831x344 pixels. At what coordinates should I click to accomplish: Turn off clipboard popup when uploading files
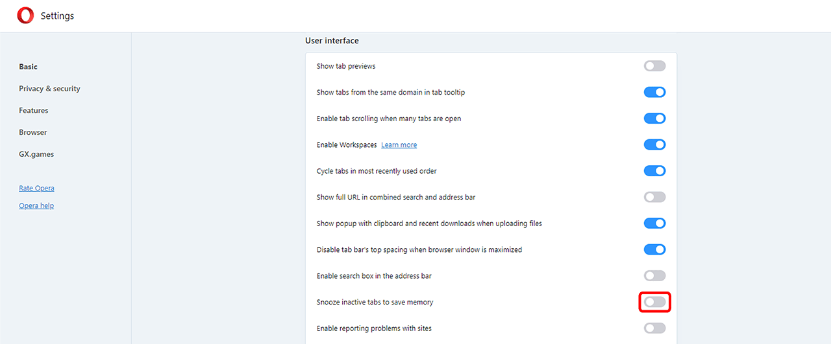654,224
